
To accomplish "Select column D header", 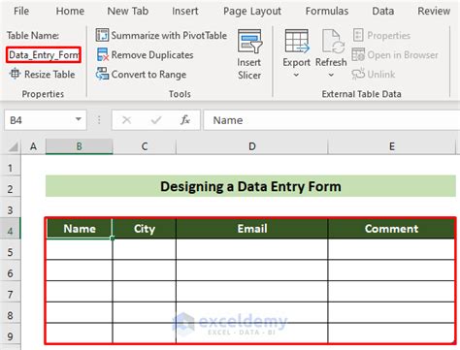I will tap(252, 146).
